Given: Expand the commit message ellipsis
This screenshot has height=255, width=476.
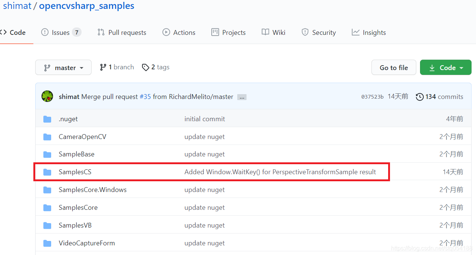Looking at the screenshot, I should click(x=242, y=97).
